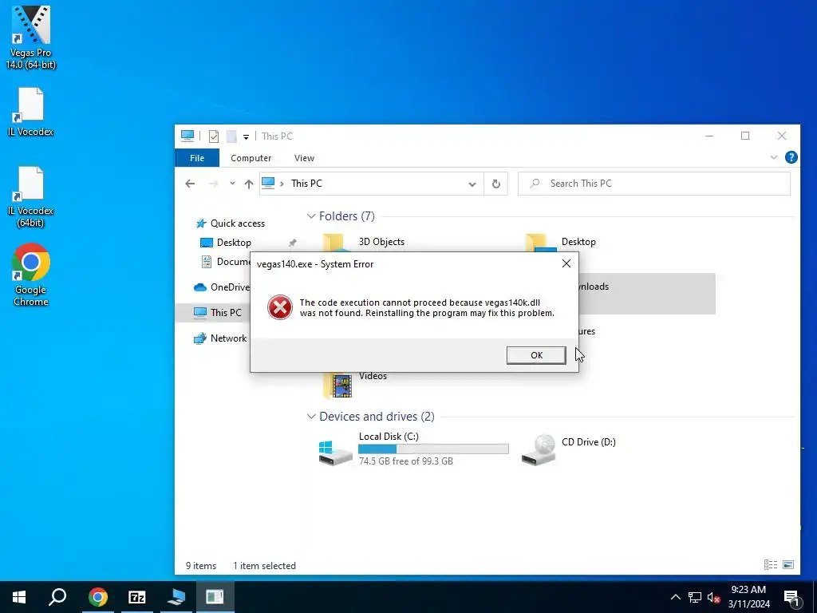Select Network in the navigation pane
Viewport: 817px width, 613px height.
[x=220, y=338]
